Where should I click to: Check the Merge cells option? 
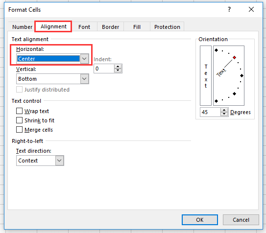point(19,130)
